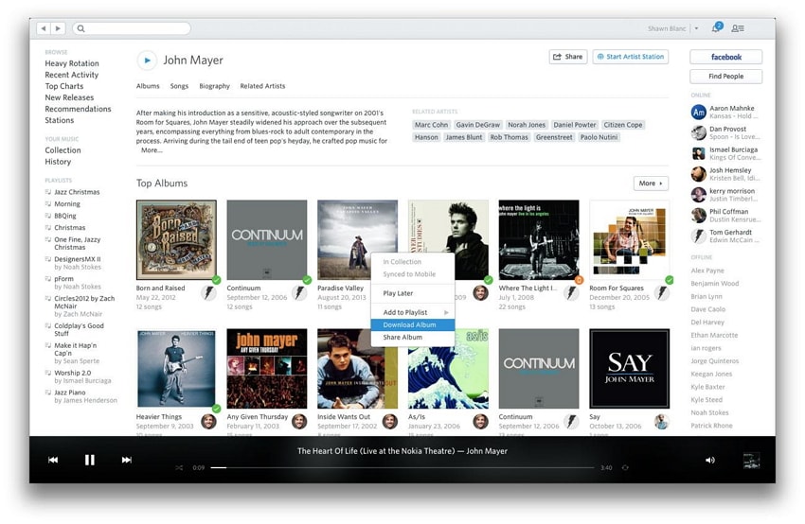Select related artist James Blunt tag
Screen dimensions: 805x524
pos(464,137)
